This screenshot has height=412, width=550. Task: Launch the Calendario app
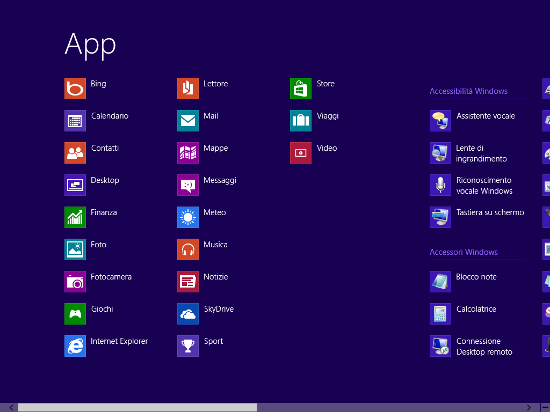[75, 121]
